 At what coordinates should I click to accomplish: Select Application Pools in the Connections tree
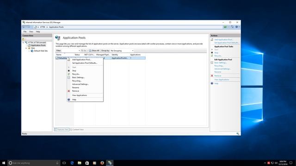pos(38,45)
